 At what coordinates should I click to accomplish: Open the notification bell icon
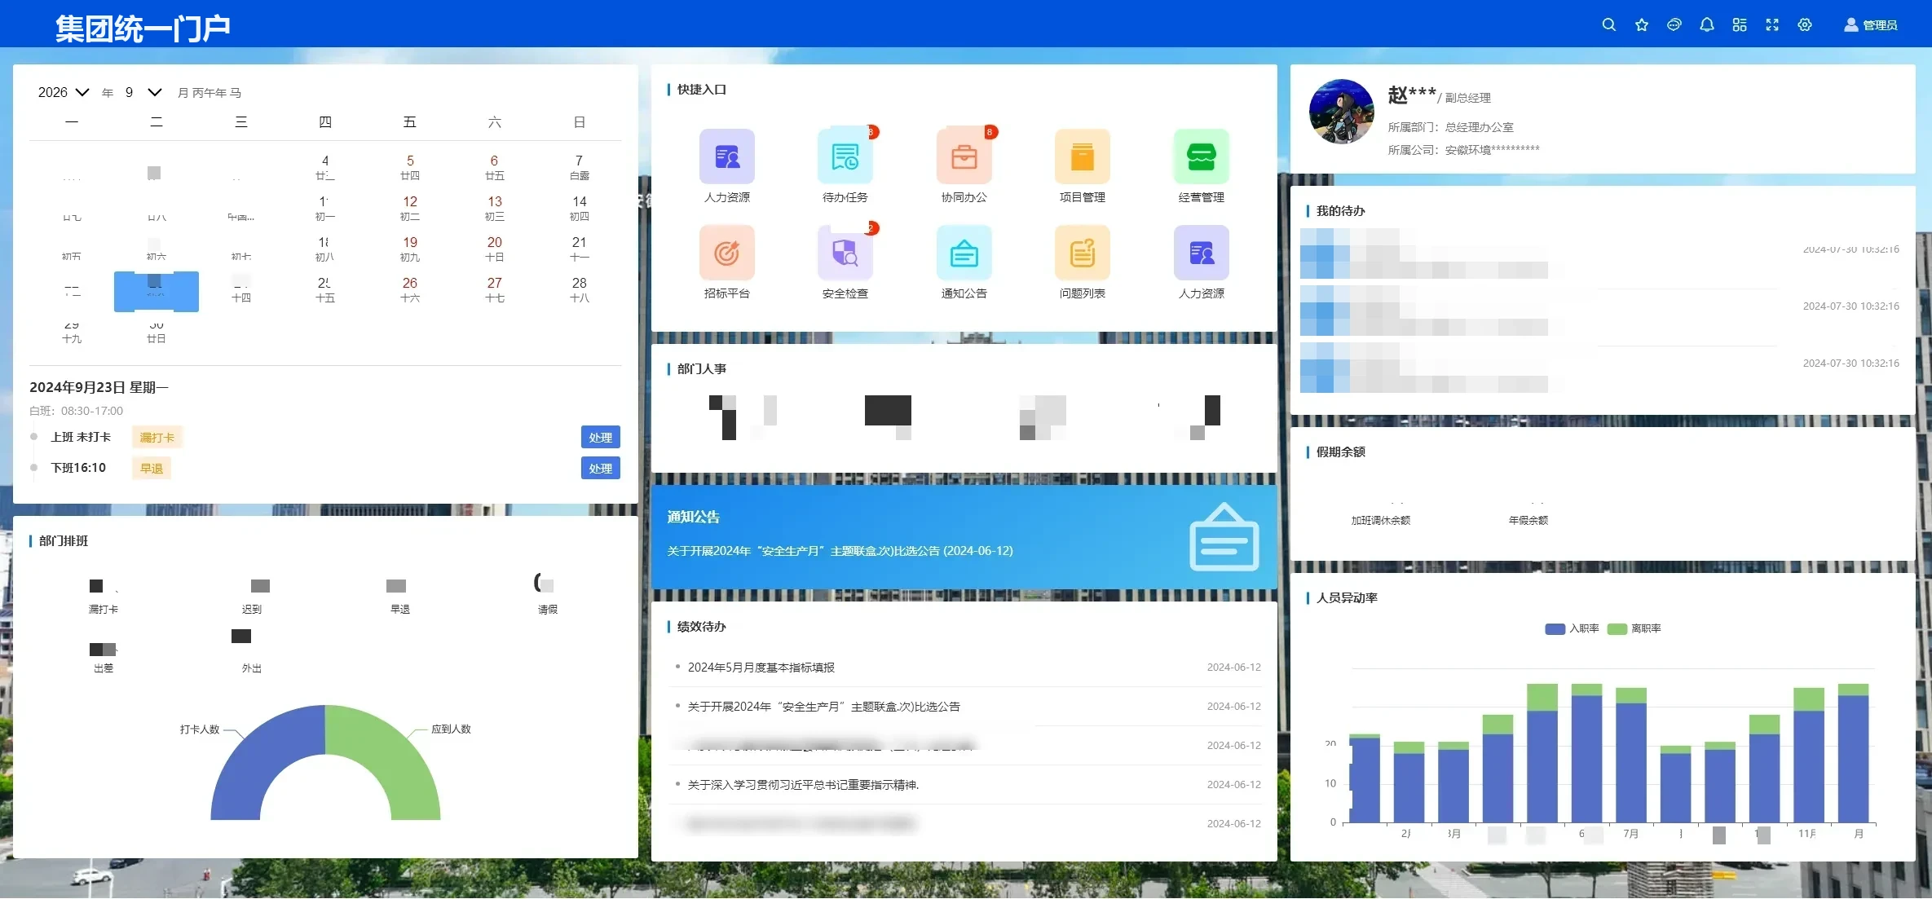(1707, 24)
